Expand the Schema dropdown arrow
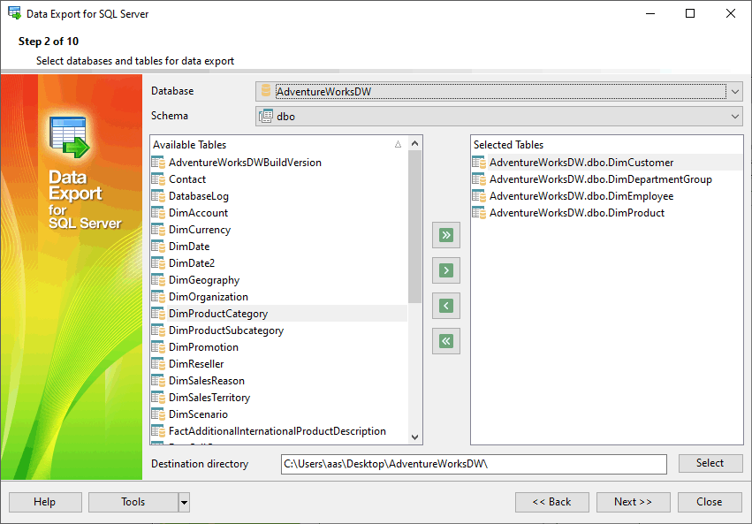This screenshot has width=752, height=524. 735,116
